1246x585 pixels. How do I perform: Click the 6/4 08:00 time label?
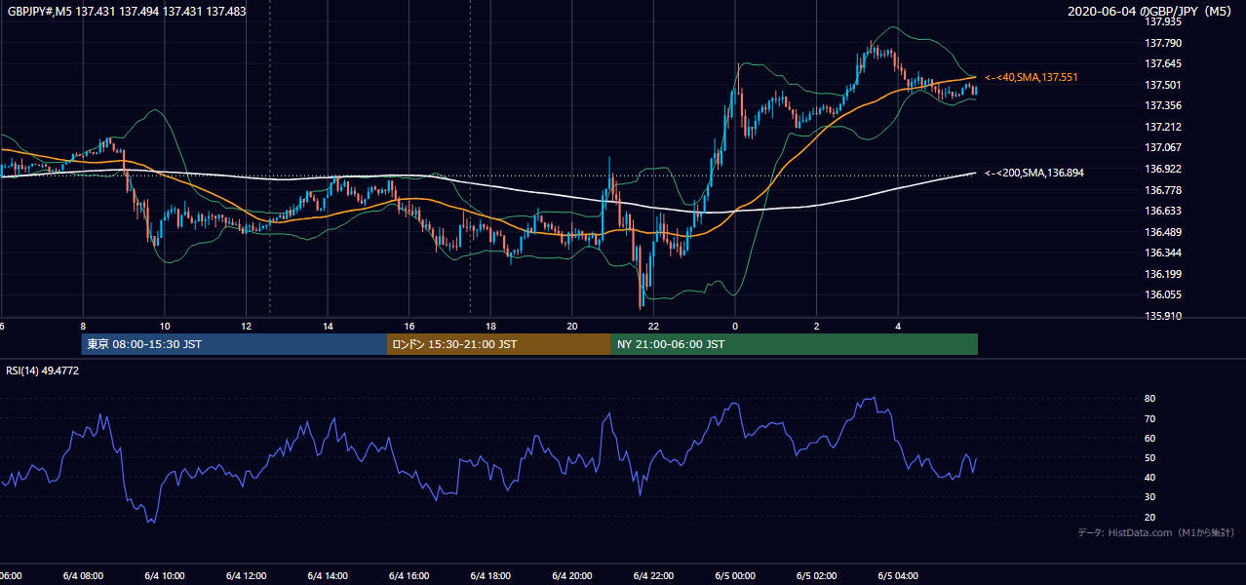83,575
